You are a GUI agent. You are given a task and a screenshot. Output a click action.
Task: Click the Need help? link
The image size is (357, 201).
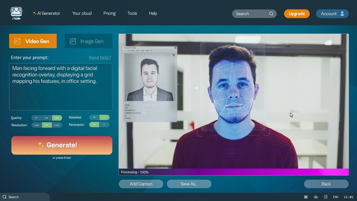[x=100, y=57]
